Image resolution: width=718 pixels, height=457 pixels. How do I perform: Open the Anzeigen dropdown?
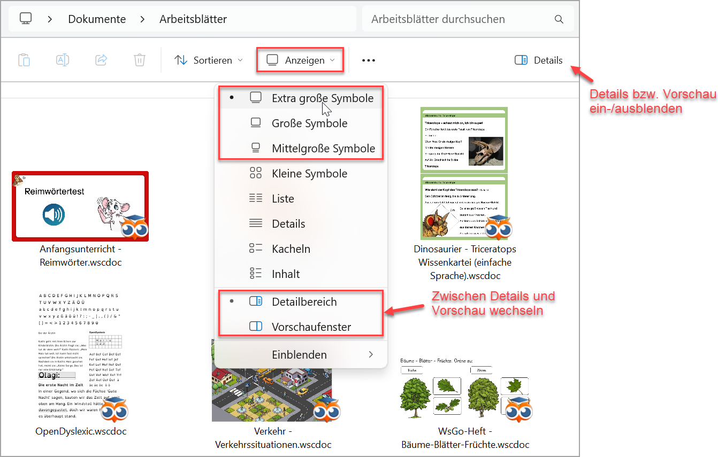point(300,60)
